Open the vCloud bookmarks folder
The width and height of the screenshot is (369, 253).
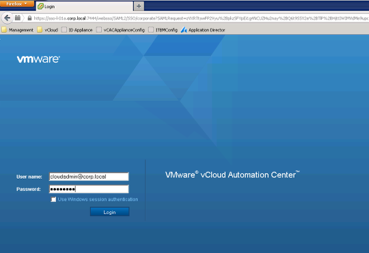tap(48, 30)
